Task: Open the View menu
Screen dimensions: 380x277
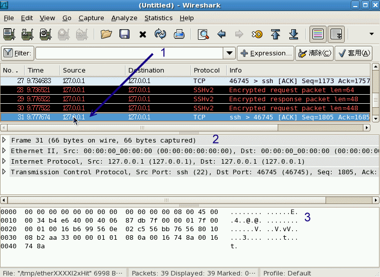Action: [x=47, y=18]
